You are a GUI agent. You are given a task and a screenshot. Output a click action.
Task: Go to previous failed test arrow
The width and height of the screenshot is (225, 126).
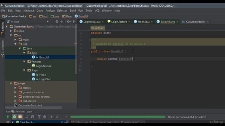tap(51, 117)
